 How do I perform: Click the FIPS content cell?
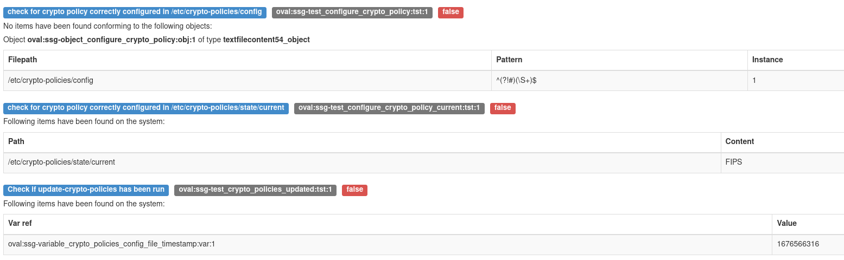pyautogui.click(x=734, y=162)
